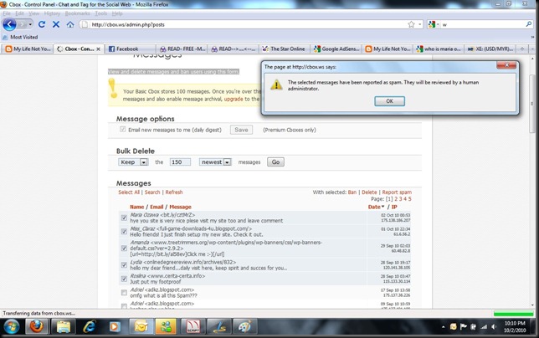Click the URL address field
The height and width of the screenshot is (338, 539).
248,24
